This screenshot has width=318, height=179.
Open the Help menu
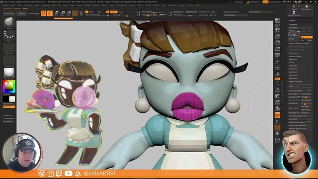(x=197, y=5)
